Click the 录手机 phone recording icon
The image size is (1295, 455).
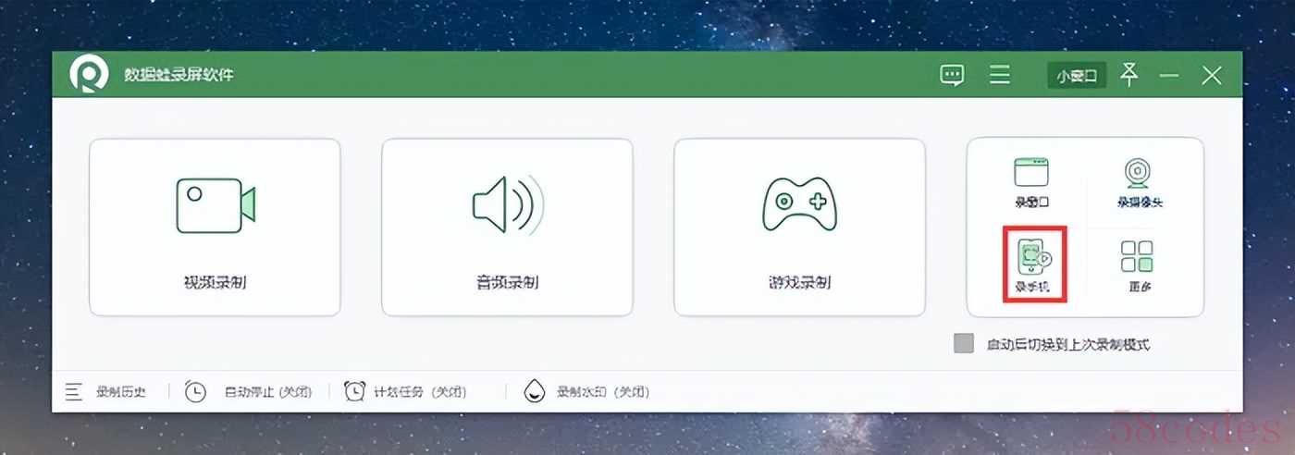point(1035,264)
